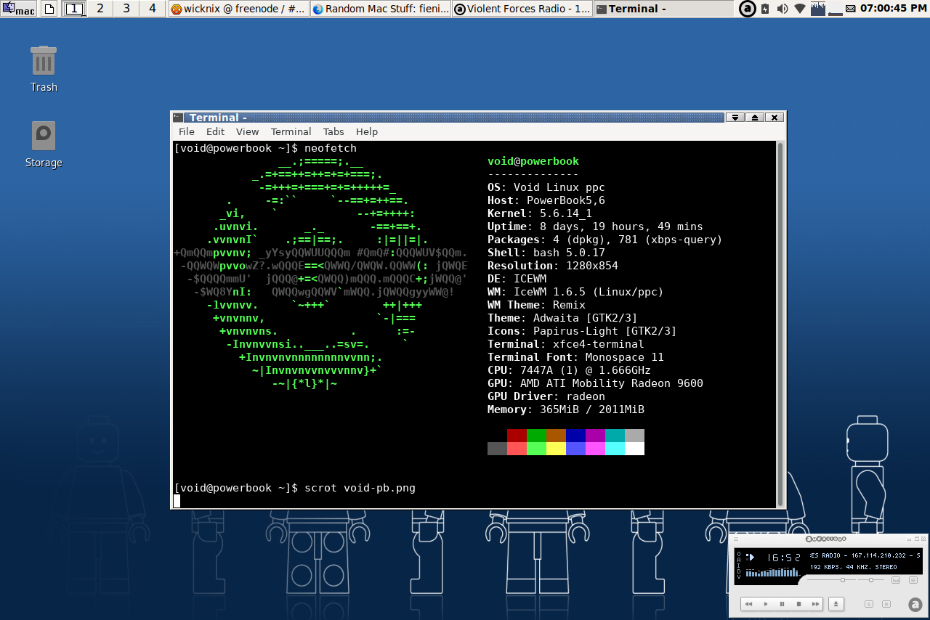Click the 'Resolution: 1280x854' line

[552, 266]
